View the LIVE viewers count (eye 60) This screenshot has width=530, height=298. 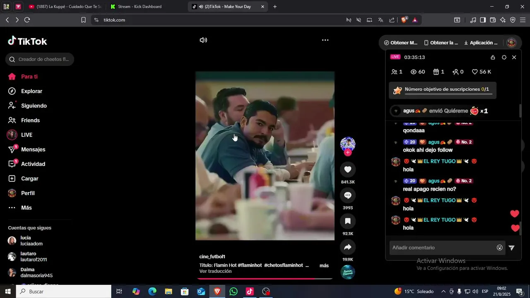point(418,72)
